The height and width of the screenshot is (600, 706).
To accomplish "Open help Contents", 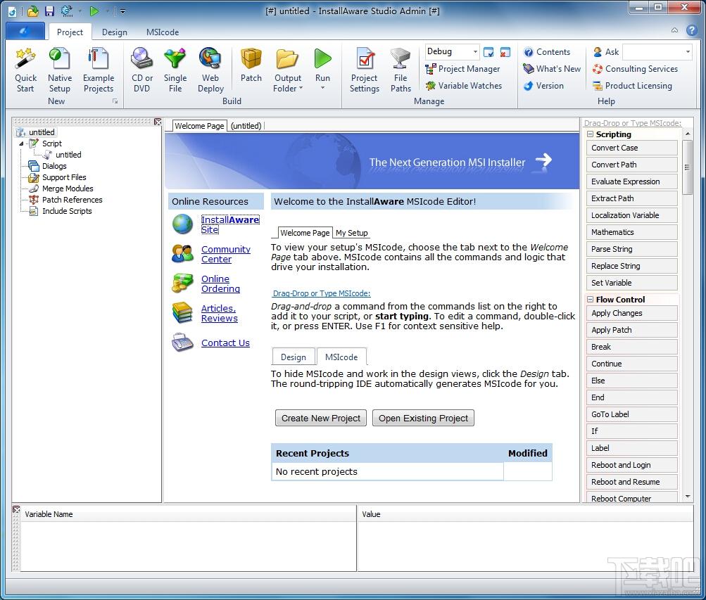I will point(547,52).
